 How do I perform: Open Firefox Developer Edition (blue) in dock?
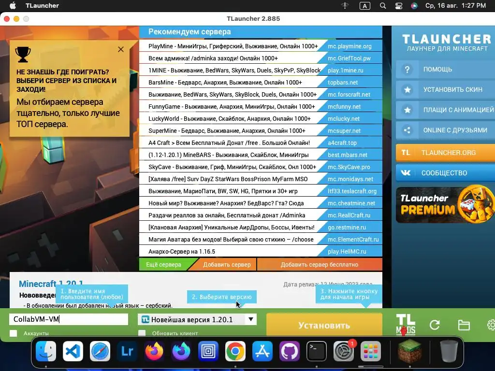pyautogui.click(x=181, y=351)
